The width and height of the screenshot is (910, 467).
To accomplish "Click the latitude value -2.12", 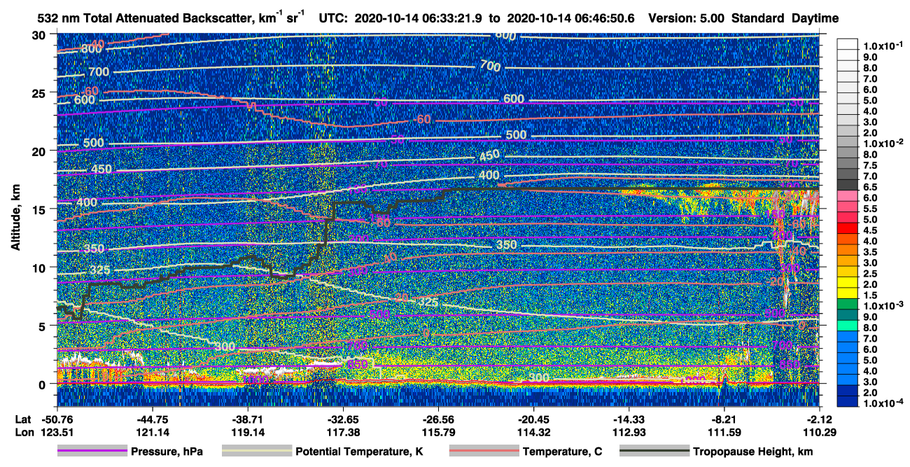I will coord(819,420).
